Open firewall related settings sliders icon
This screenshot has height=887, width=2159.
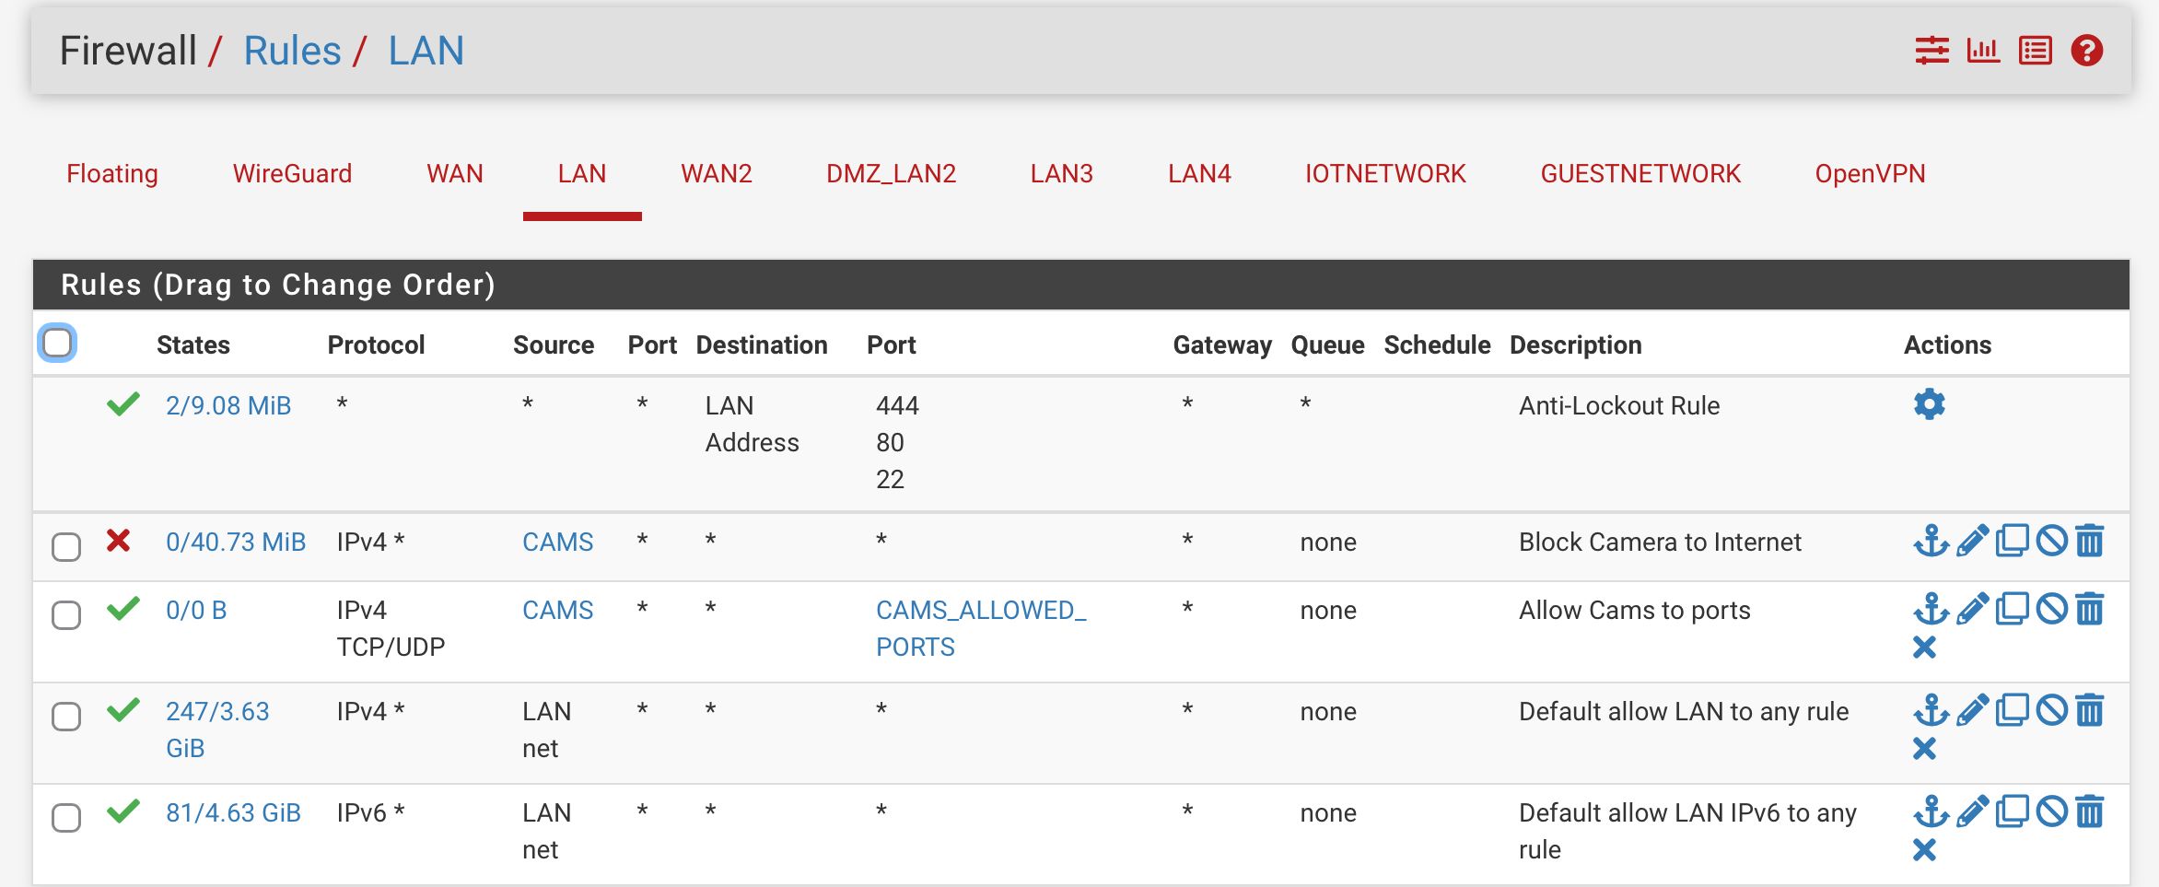[x=1931, y=51]
